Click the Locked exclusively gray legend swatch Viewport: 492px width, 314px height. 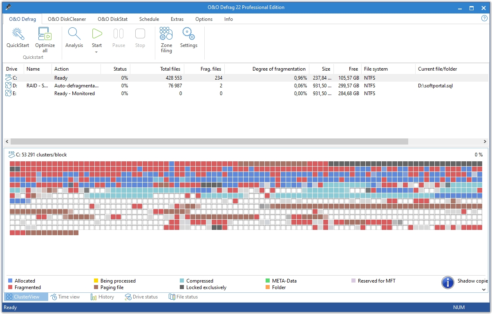(x=182, y=287)
